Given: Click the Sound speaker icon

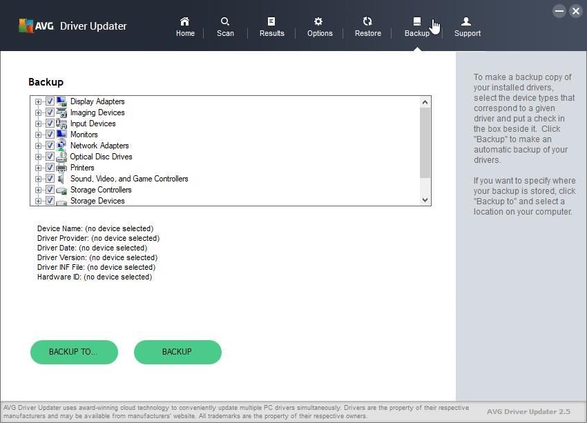Looking at the screenshot, I should (61, 179).
